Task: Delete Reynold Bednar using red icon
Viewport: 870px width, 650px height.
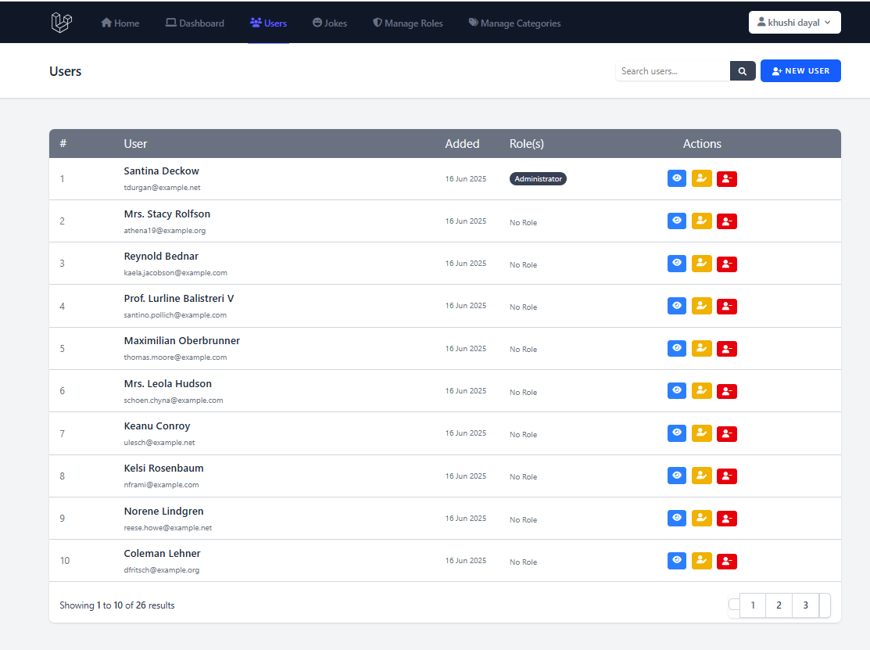Action: tap(727, 264)
